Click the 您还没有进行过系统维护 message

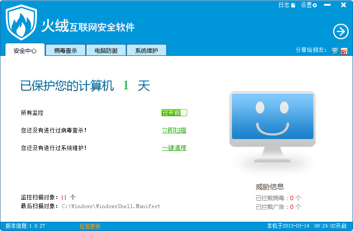(x=54, y=148)
